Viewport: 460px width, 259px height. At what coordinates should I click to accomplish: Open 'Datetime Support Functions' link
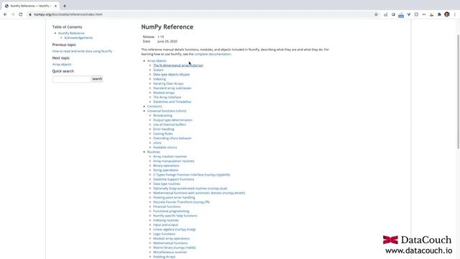(174, 179)
